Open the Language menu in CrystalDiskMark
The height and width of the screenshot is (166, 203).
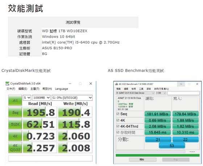point(61,89)
